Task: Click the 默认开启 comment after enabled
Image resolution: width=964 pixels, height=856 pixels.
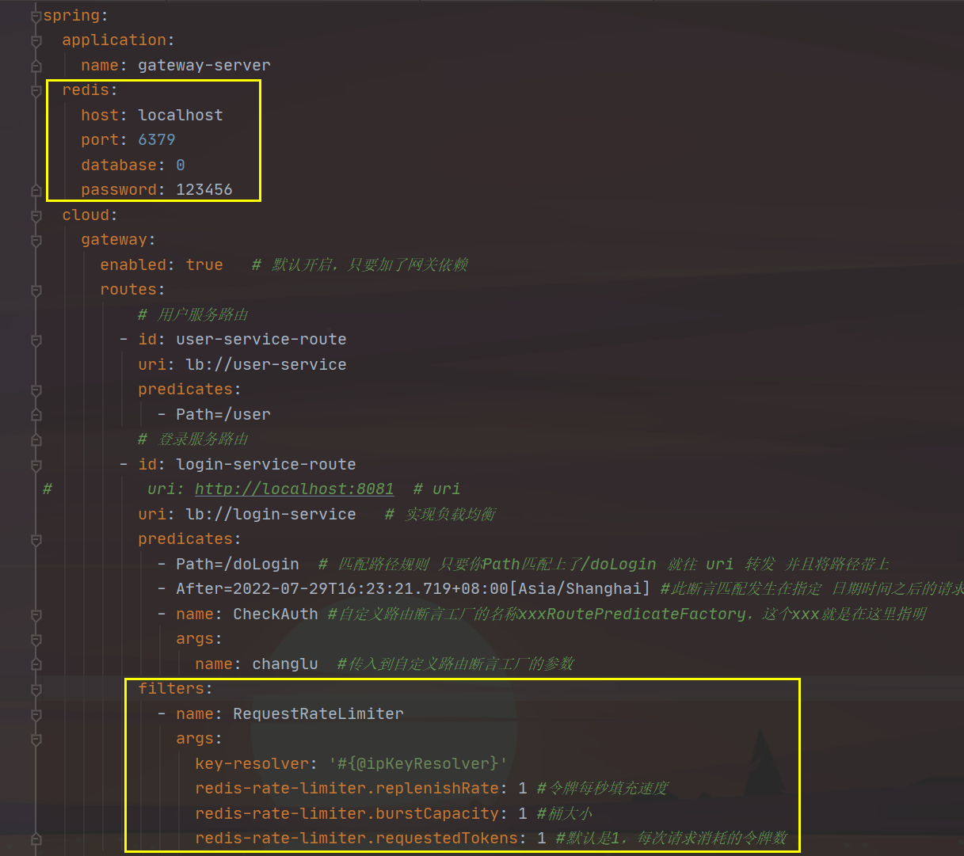Action: (x=360, y=264)
